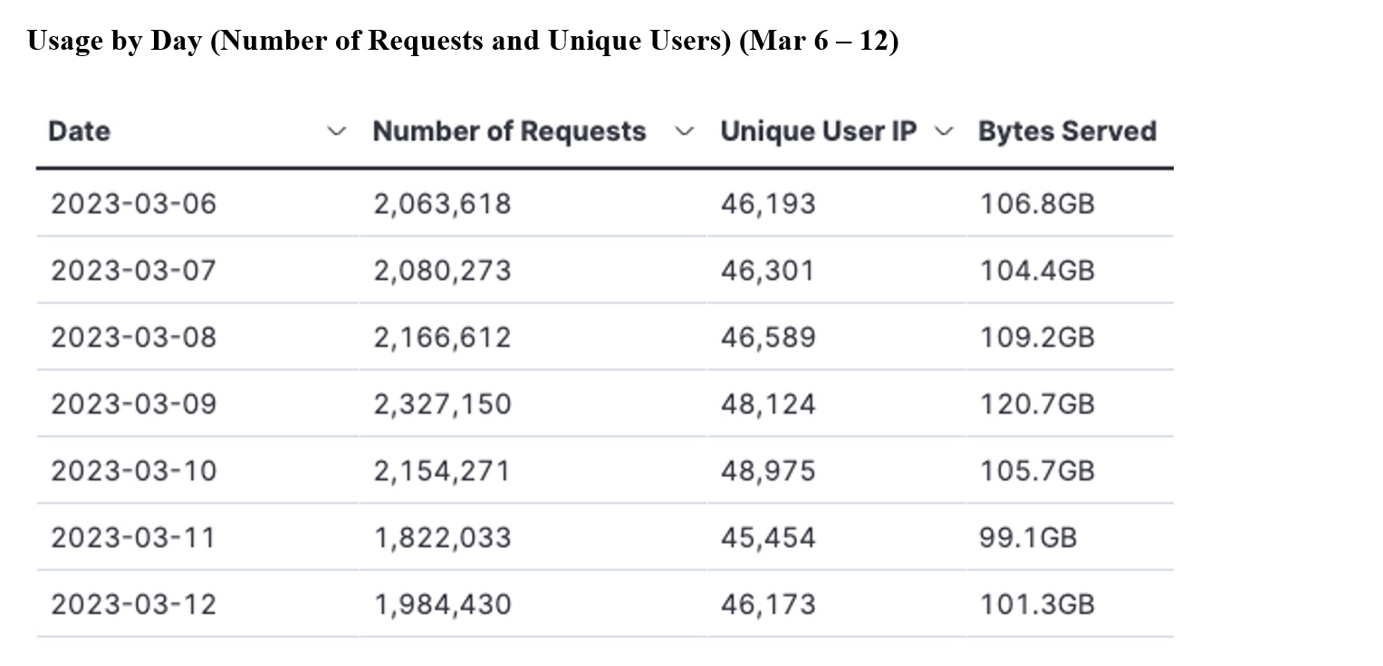Select the 2023-03-07 date cell
The image size is (1383, 666).
pos(134,271)
